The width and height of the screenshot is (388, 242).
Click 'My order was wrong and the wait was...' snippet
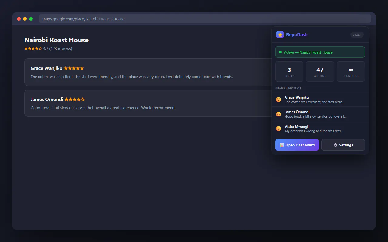314,131
